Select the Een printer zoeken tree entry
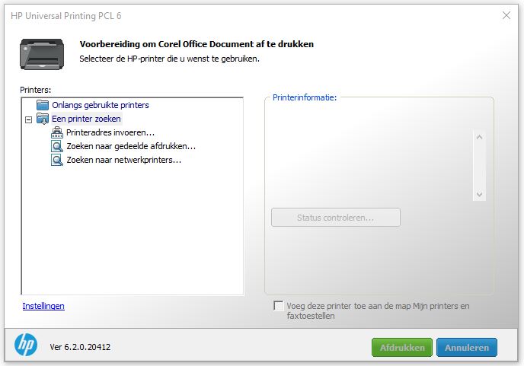Screen dimensions: 524x366 coord(86,119)
